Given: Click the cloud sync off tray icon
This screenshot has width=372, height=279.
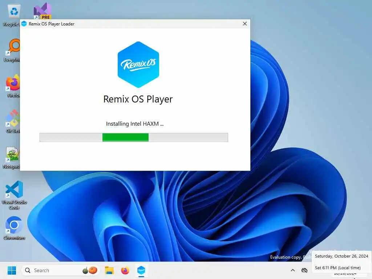Looking at the screenshot, I should click(x=304, y=270).
